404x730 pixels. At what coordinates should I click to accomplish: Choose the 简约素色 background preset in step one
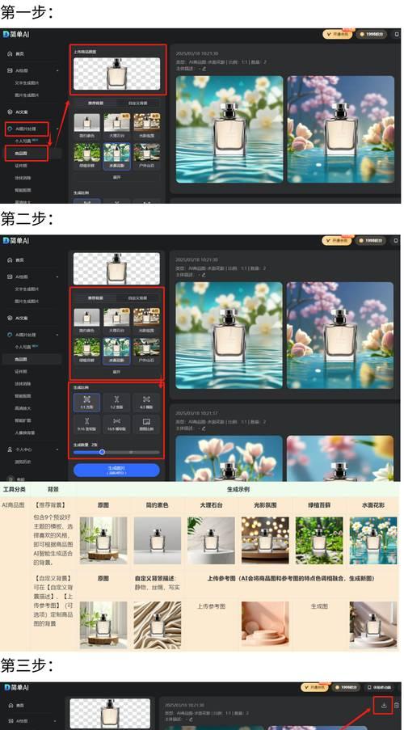pyautogui.click(x=86, y=125)
